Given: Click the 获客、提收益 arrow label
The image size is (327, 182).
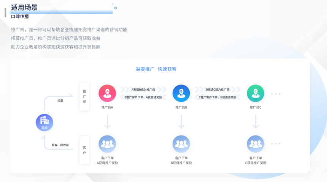Looking at the screenshot, I should [60, 145].
